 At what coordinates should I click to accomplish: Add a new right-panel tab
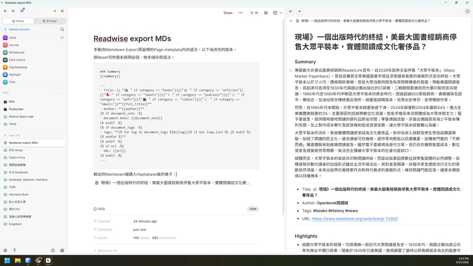click(300, 11)
